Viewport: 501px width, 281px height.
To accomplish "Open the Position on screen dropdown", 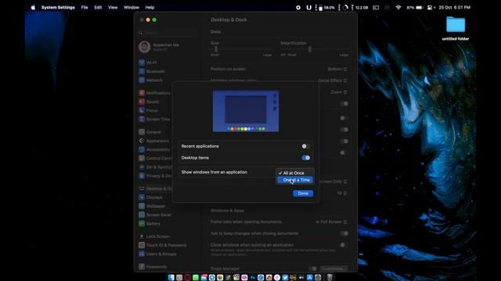I will [337, 69].
